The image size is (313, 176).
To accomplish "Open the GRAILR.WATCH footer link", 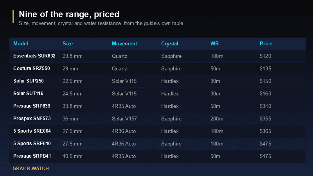I will 31,169.
